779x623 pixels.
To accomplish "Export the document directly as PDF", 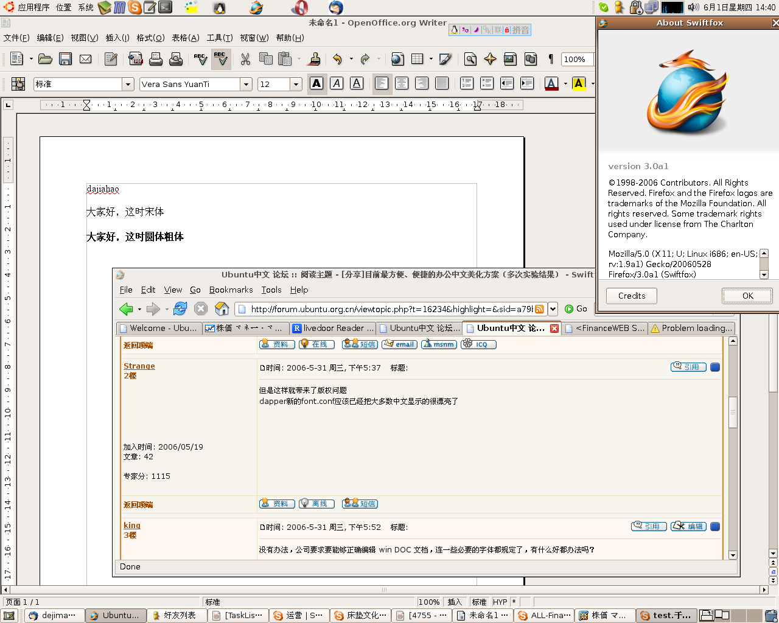I will click(x=135, y=59).
